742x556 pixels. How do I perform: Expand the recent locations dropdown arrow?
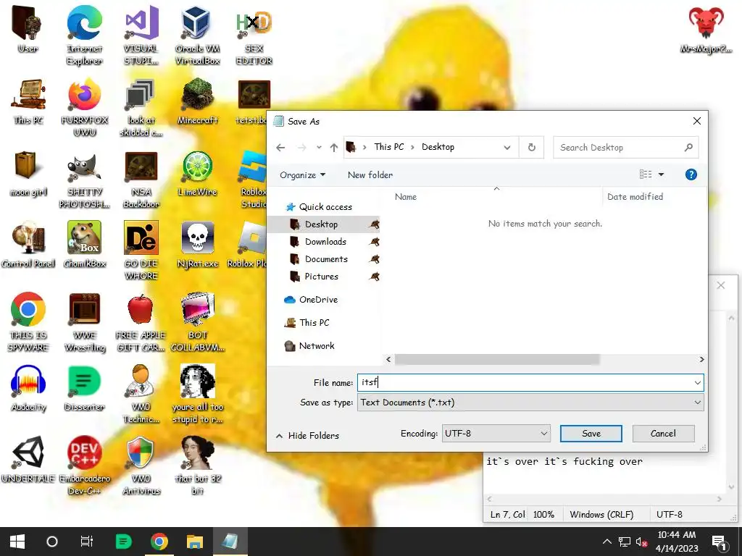[319, 148]
